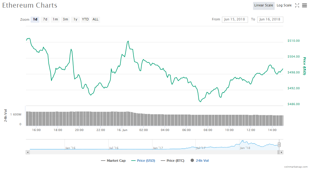
Task: Choose the 1y zoom option
Action: coord(75,19)
